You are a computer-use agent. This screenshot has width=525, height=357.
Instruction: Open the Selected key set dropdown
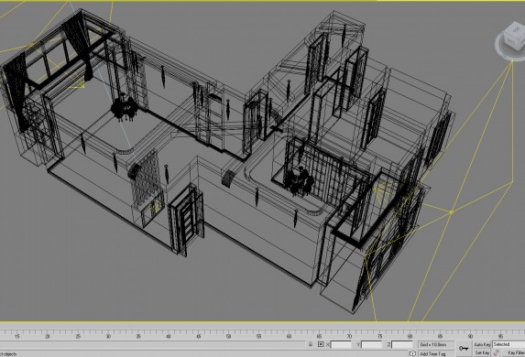tap(509, 344)
